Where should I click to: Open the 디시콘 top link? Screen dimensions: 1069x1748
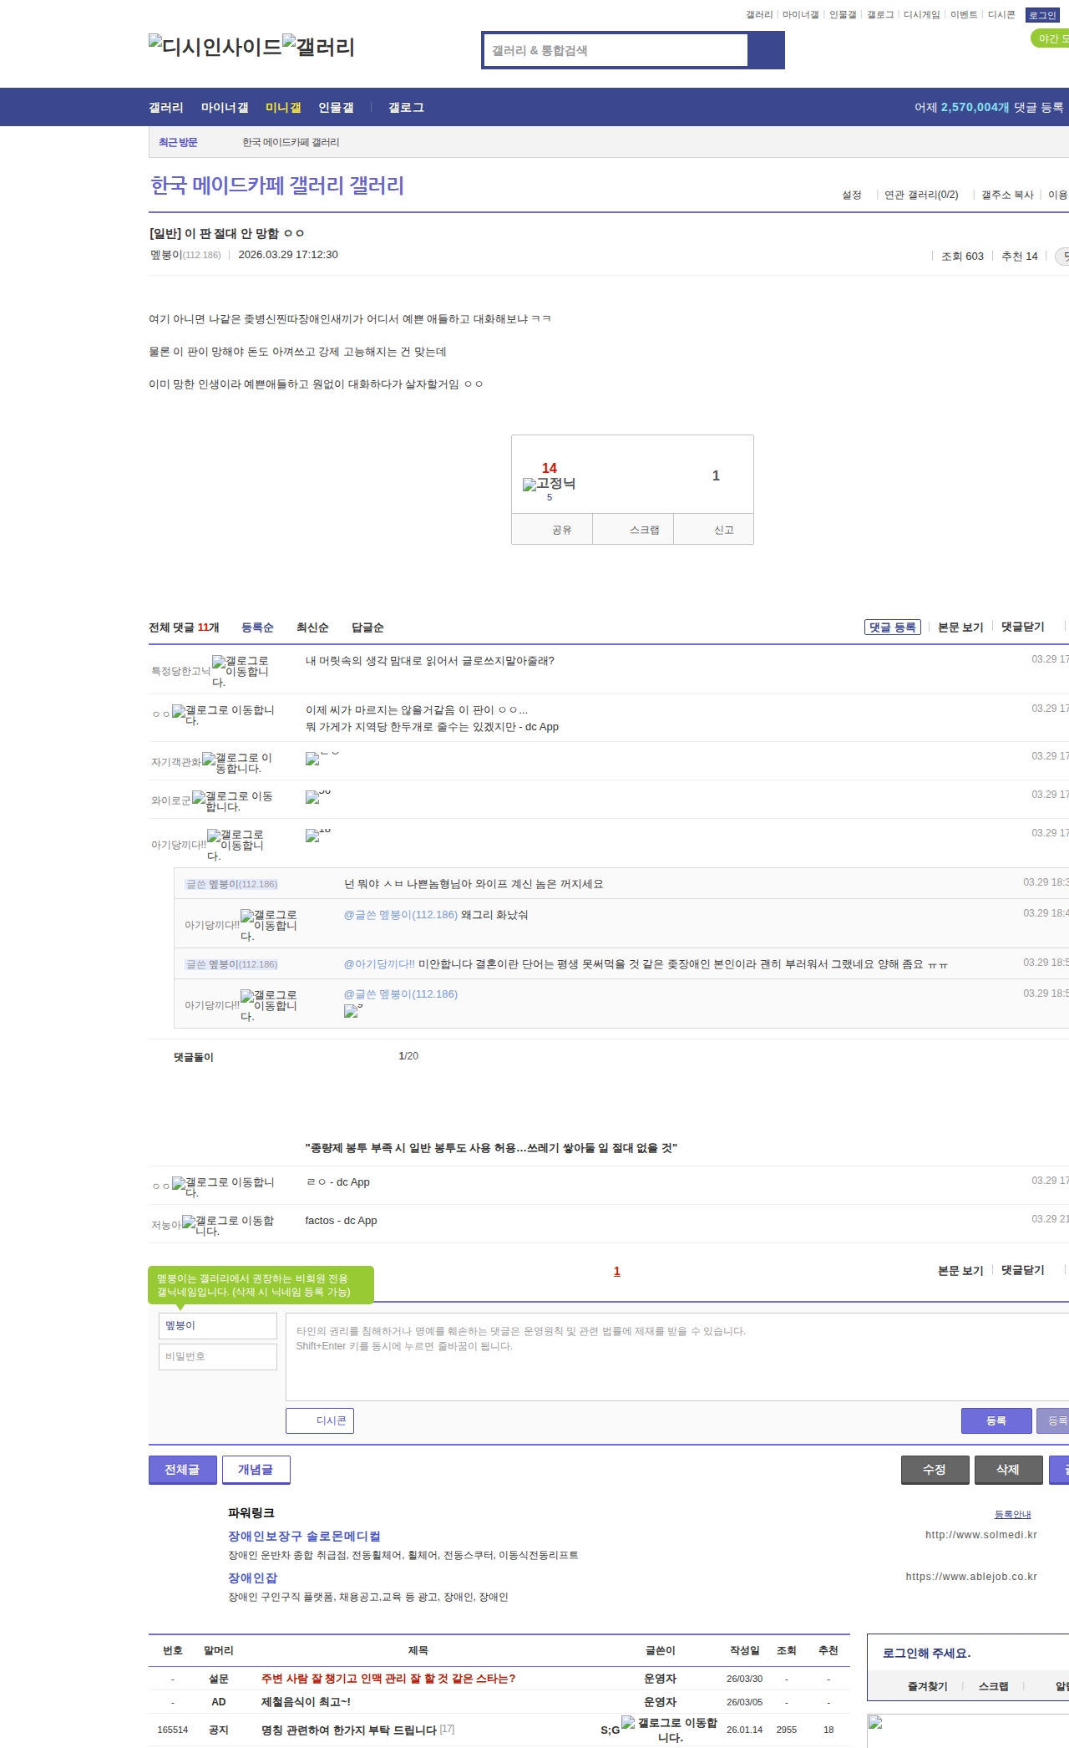coord(1001,15)
